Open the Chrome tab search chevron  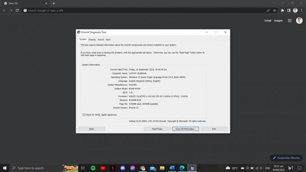pos(274,3)
